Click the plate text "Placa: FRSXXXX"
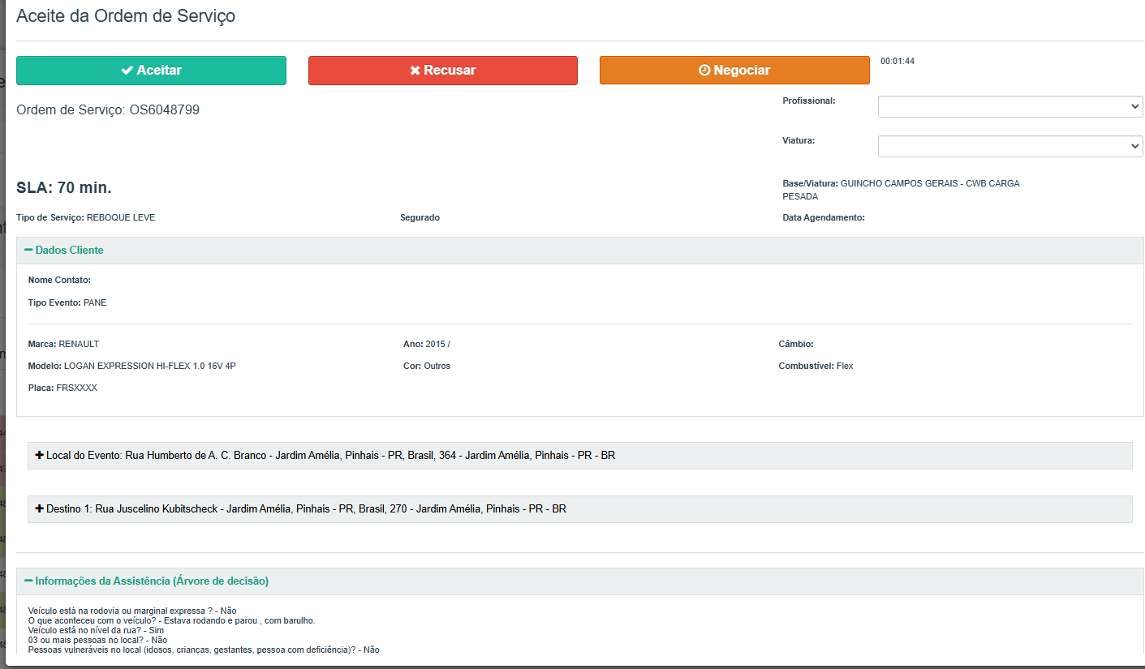This screenshot has width=1145, height=669. pyautogui.click(x=62, y=388)
